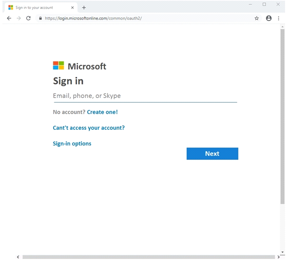Click the scroll down arrow
The width and height of the screenshot is (286, 261).
pos(282,252)
